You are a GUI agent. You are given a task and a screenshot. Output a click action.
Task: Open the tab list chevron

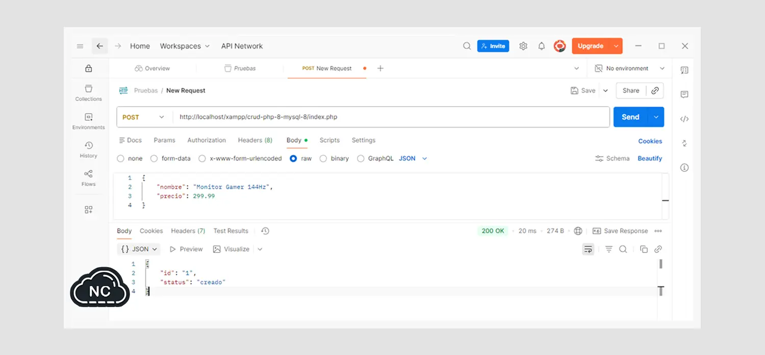[577, 68]
